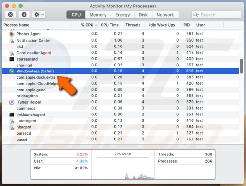Click the User 4.90% value
Screen dimensions: 246x186
pyautogui.click(x=82, y=161)
